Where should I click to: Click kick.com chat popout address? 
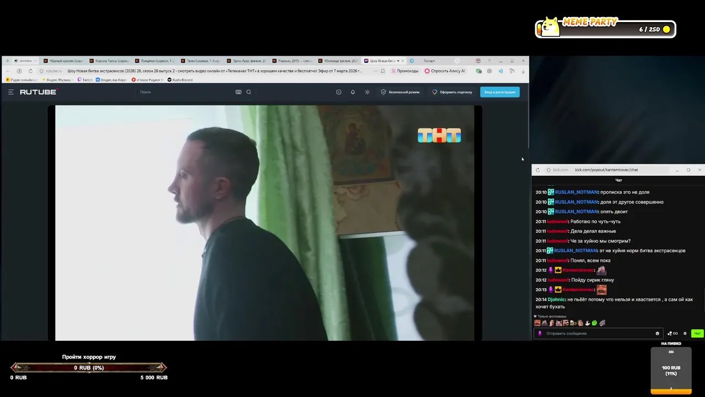[x=606, y=170]
